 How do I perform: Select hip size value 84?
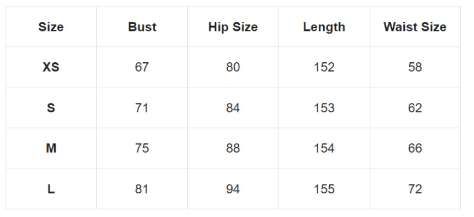coord(233,108)
